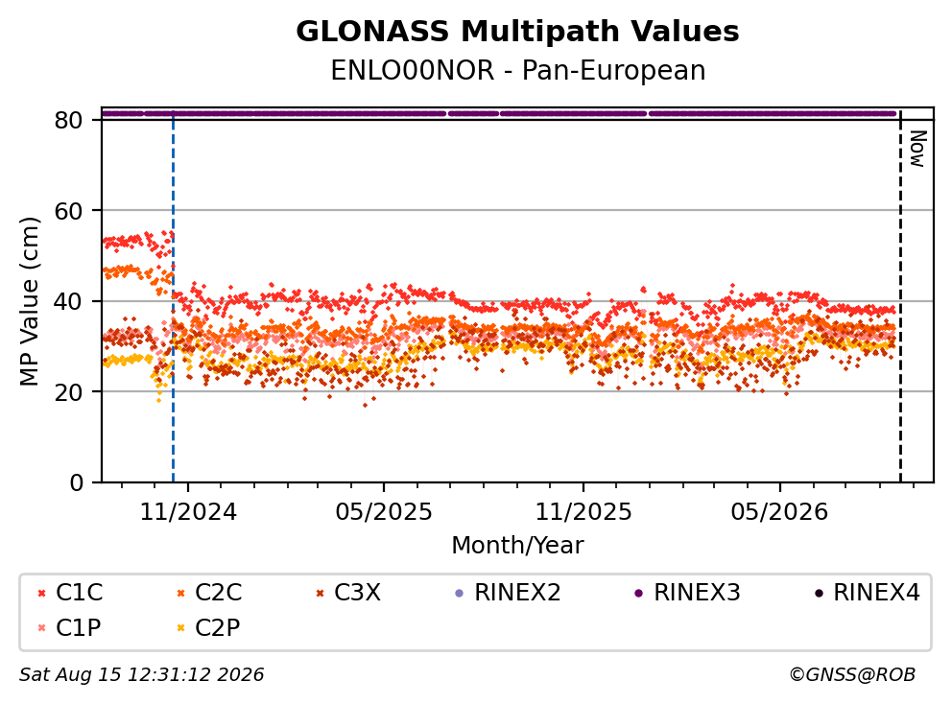Click the C1P legend entry
952x704 pixels.
point(69,627)
